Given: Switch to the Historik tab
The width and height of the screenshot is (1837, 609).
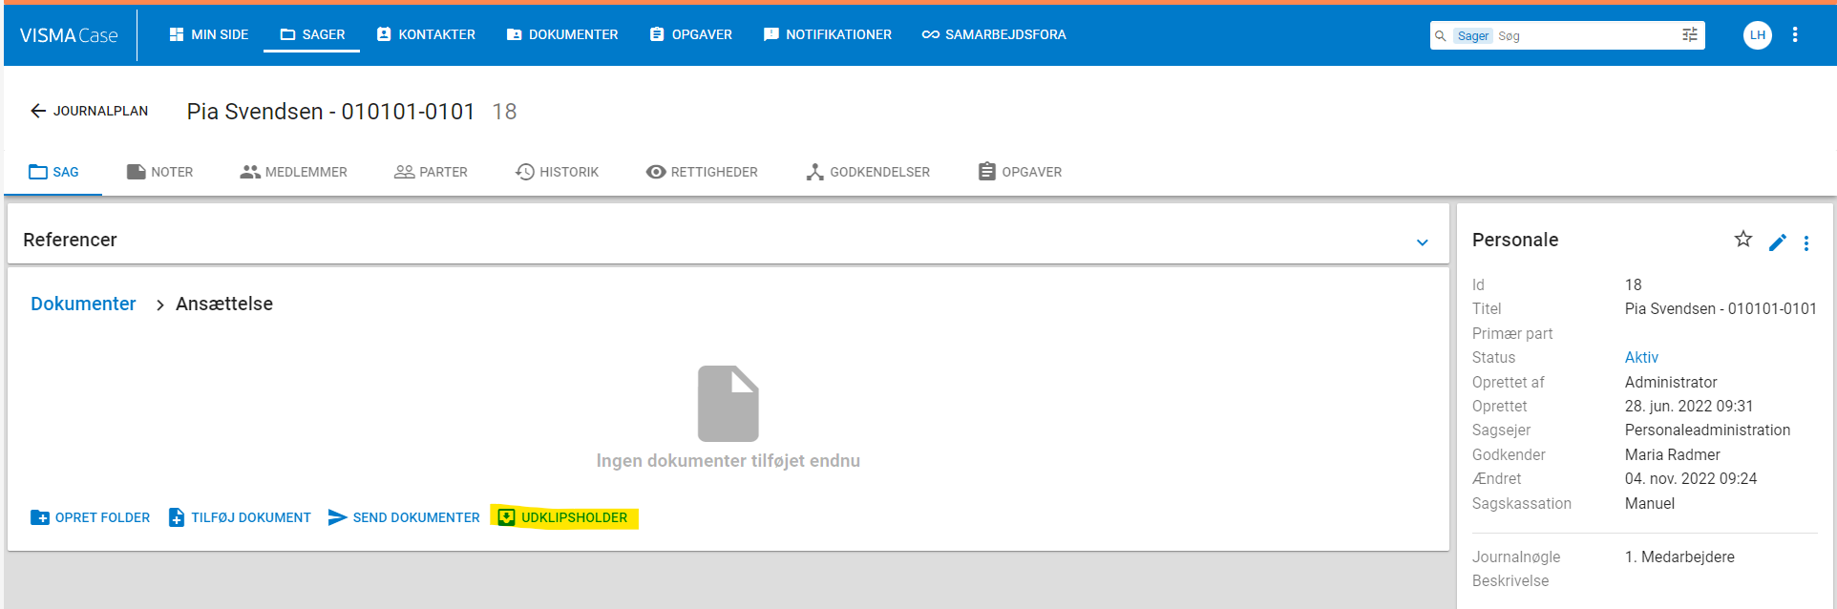Looking at the screenshot, I should point(558,172).
